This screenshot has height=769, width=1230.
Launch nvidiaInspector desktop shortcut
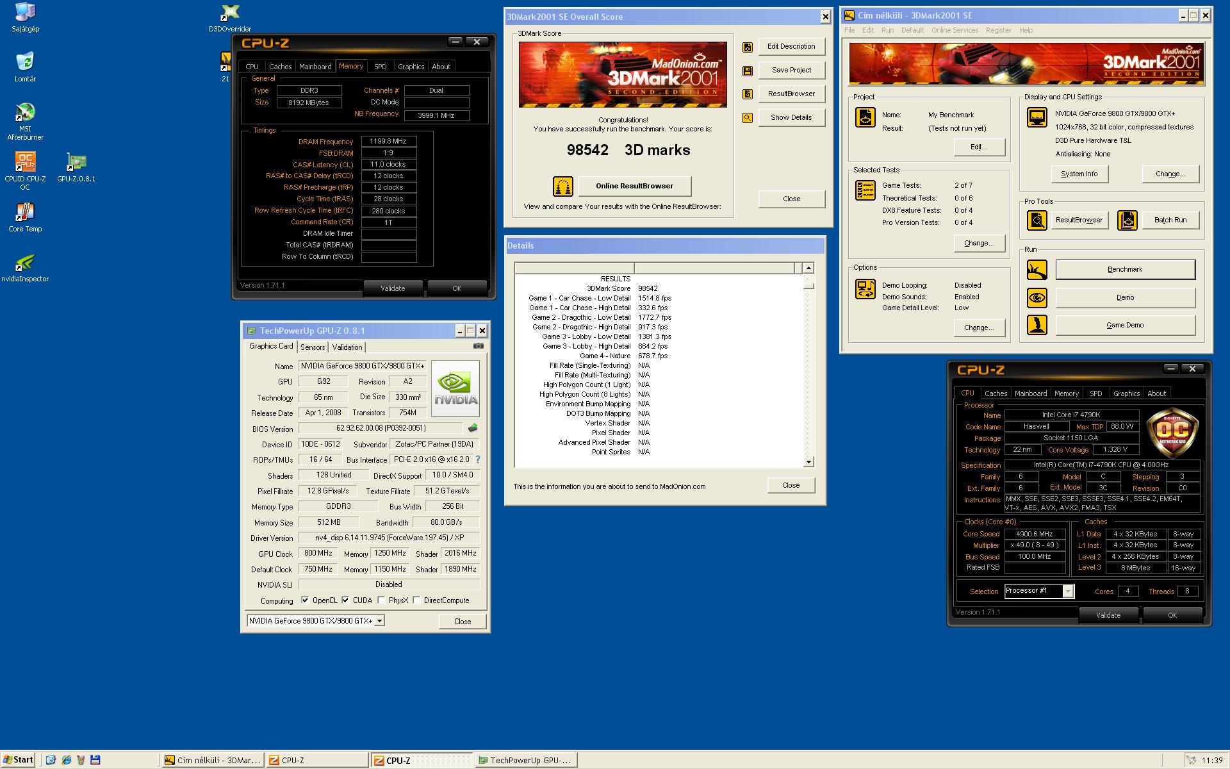click(25, 268)
